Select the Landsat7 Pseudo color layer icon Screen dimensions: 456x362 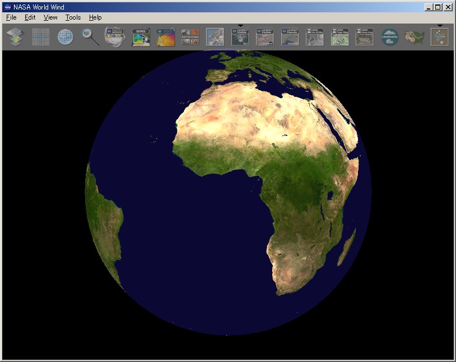tap(290, 36)
